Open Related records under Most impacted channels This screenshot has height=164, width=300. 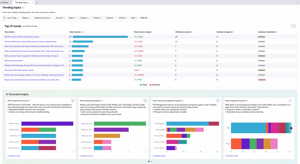[x=232, y=156]
